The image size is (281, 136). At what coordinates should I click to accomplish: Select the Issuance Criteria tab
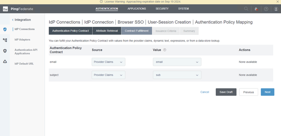pos(166,31)
